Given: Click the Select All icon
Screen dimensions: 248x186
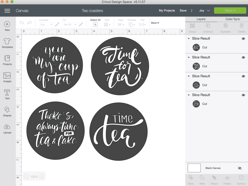Looking at the screenshot, I should click(x=95, y=25).
